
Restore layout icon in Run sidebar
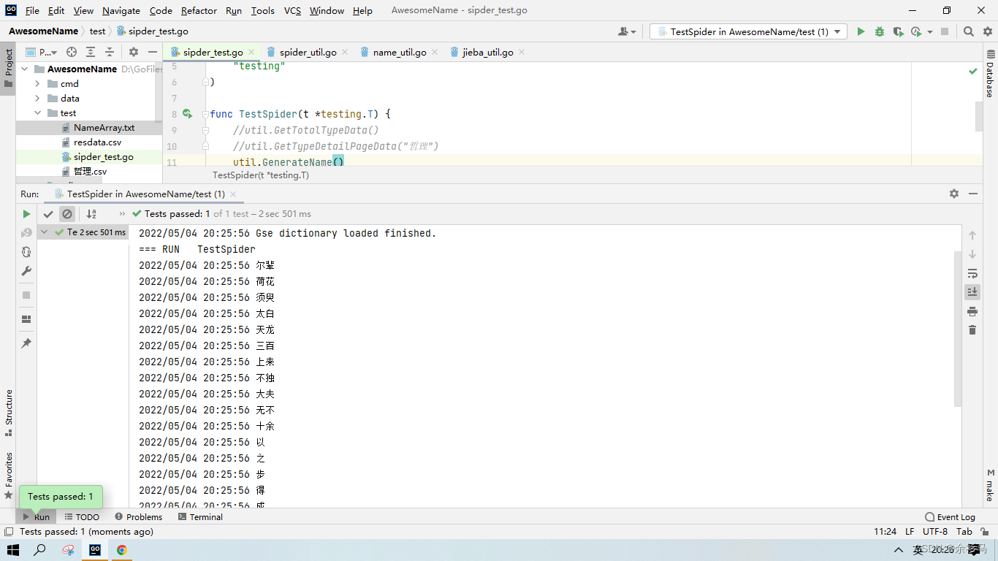click(x=26, y=319)
